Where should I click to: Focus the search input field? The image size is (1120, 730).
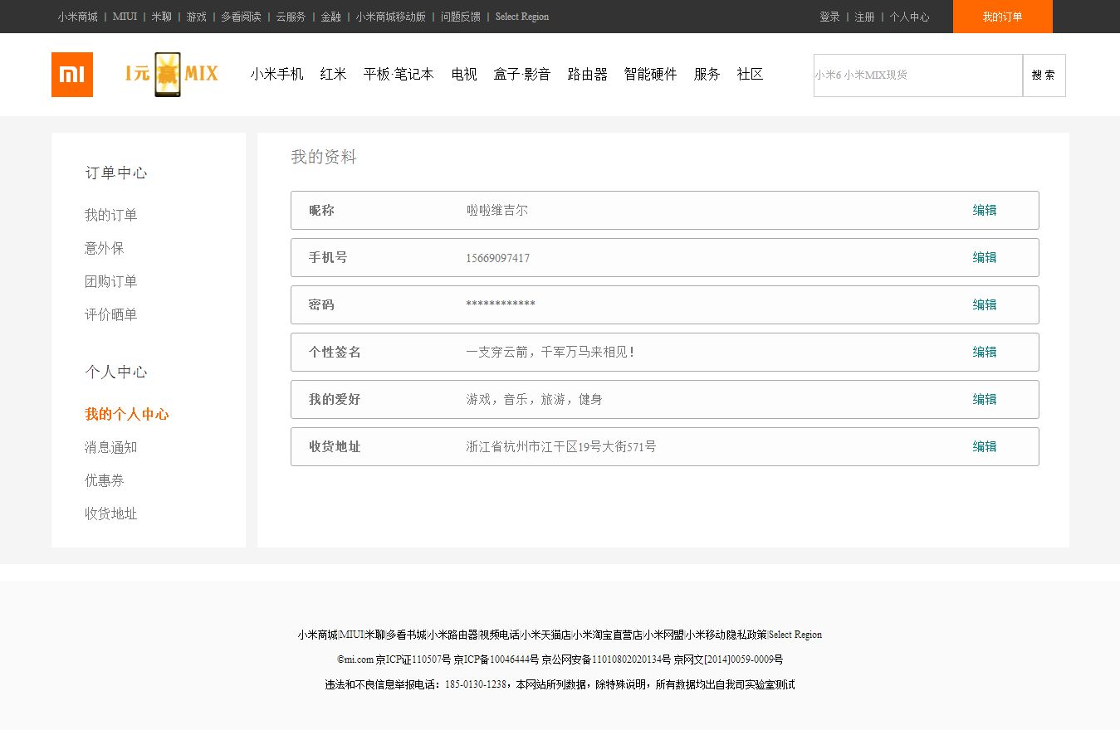(x=918, y=75)
